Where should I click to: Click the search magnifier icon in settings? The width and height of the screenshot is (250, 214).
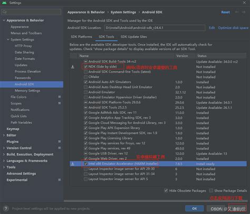pyautogui.click(x=4, y=12)
